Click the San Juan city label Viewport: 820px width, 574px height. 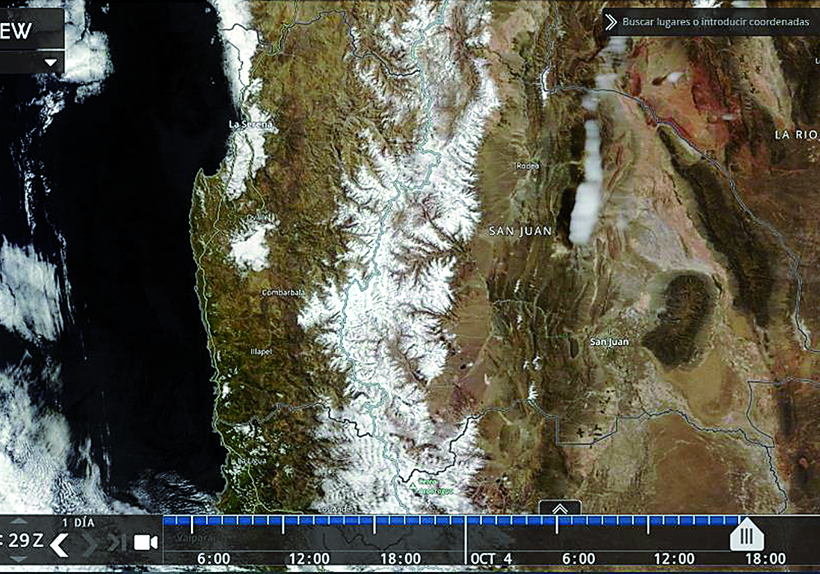[608, 342]
